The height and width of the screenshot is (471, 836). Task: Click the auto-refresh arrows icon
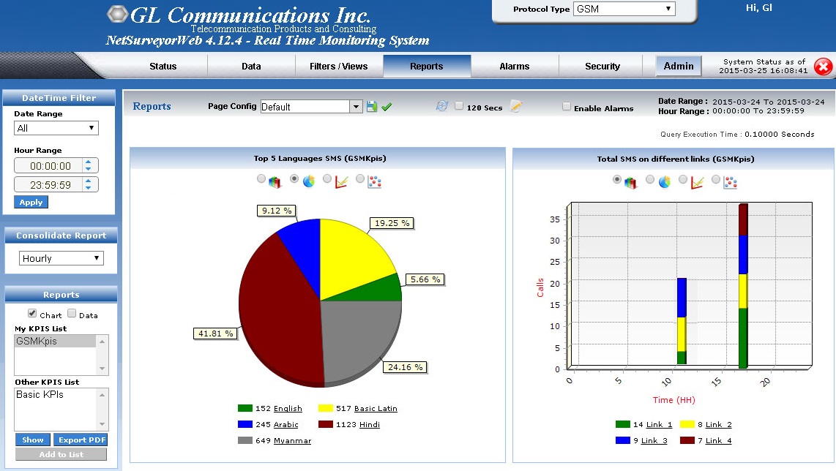pos(441,106)
